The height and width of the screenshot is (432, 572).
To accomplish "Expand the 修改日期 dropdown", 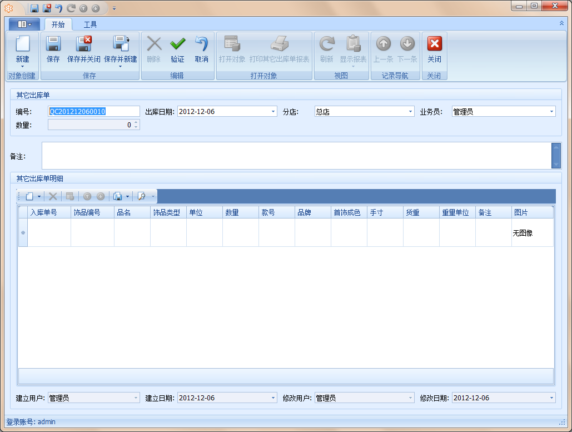I will pos(551,398).
